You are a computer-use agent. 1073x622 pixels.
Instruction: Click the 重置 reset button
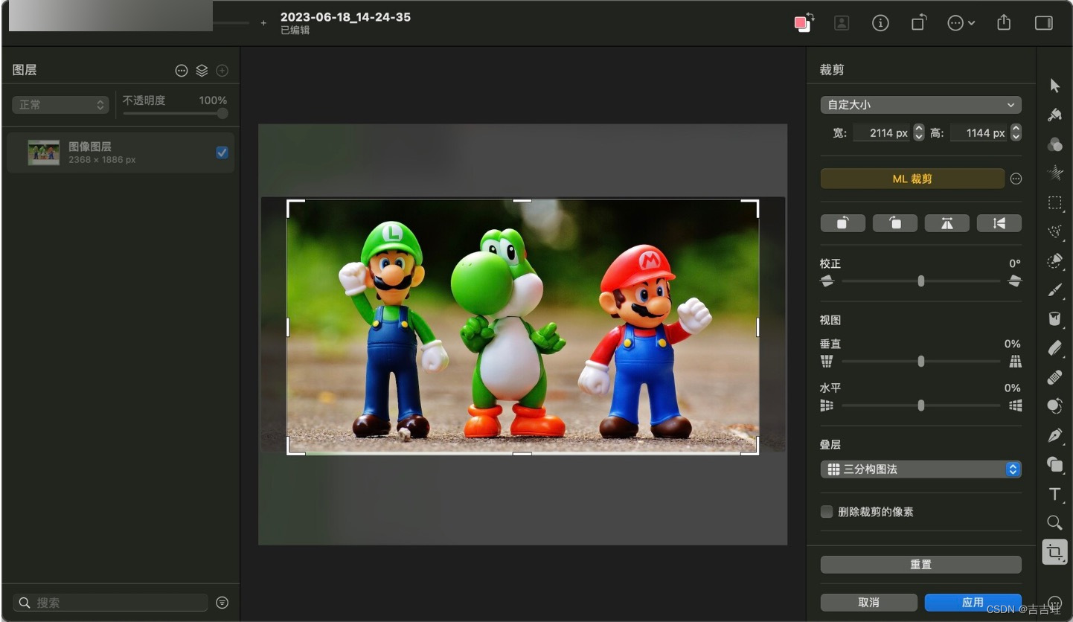(x=921, y=565)
